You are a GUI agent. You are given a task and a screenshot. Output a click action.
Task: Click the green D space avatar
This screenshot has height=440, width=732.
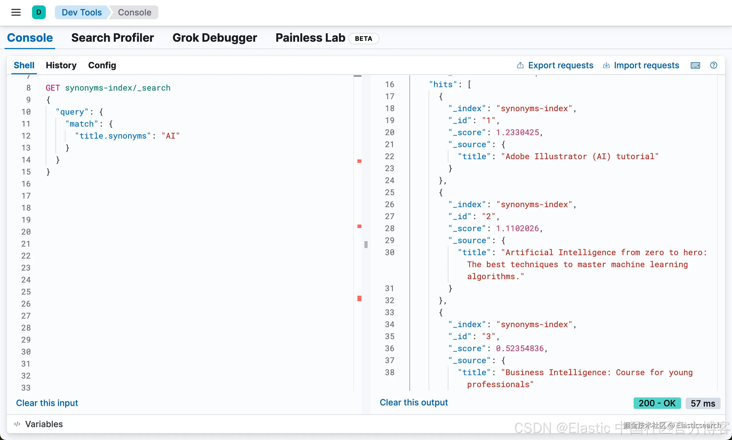[39, 13]
